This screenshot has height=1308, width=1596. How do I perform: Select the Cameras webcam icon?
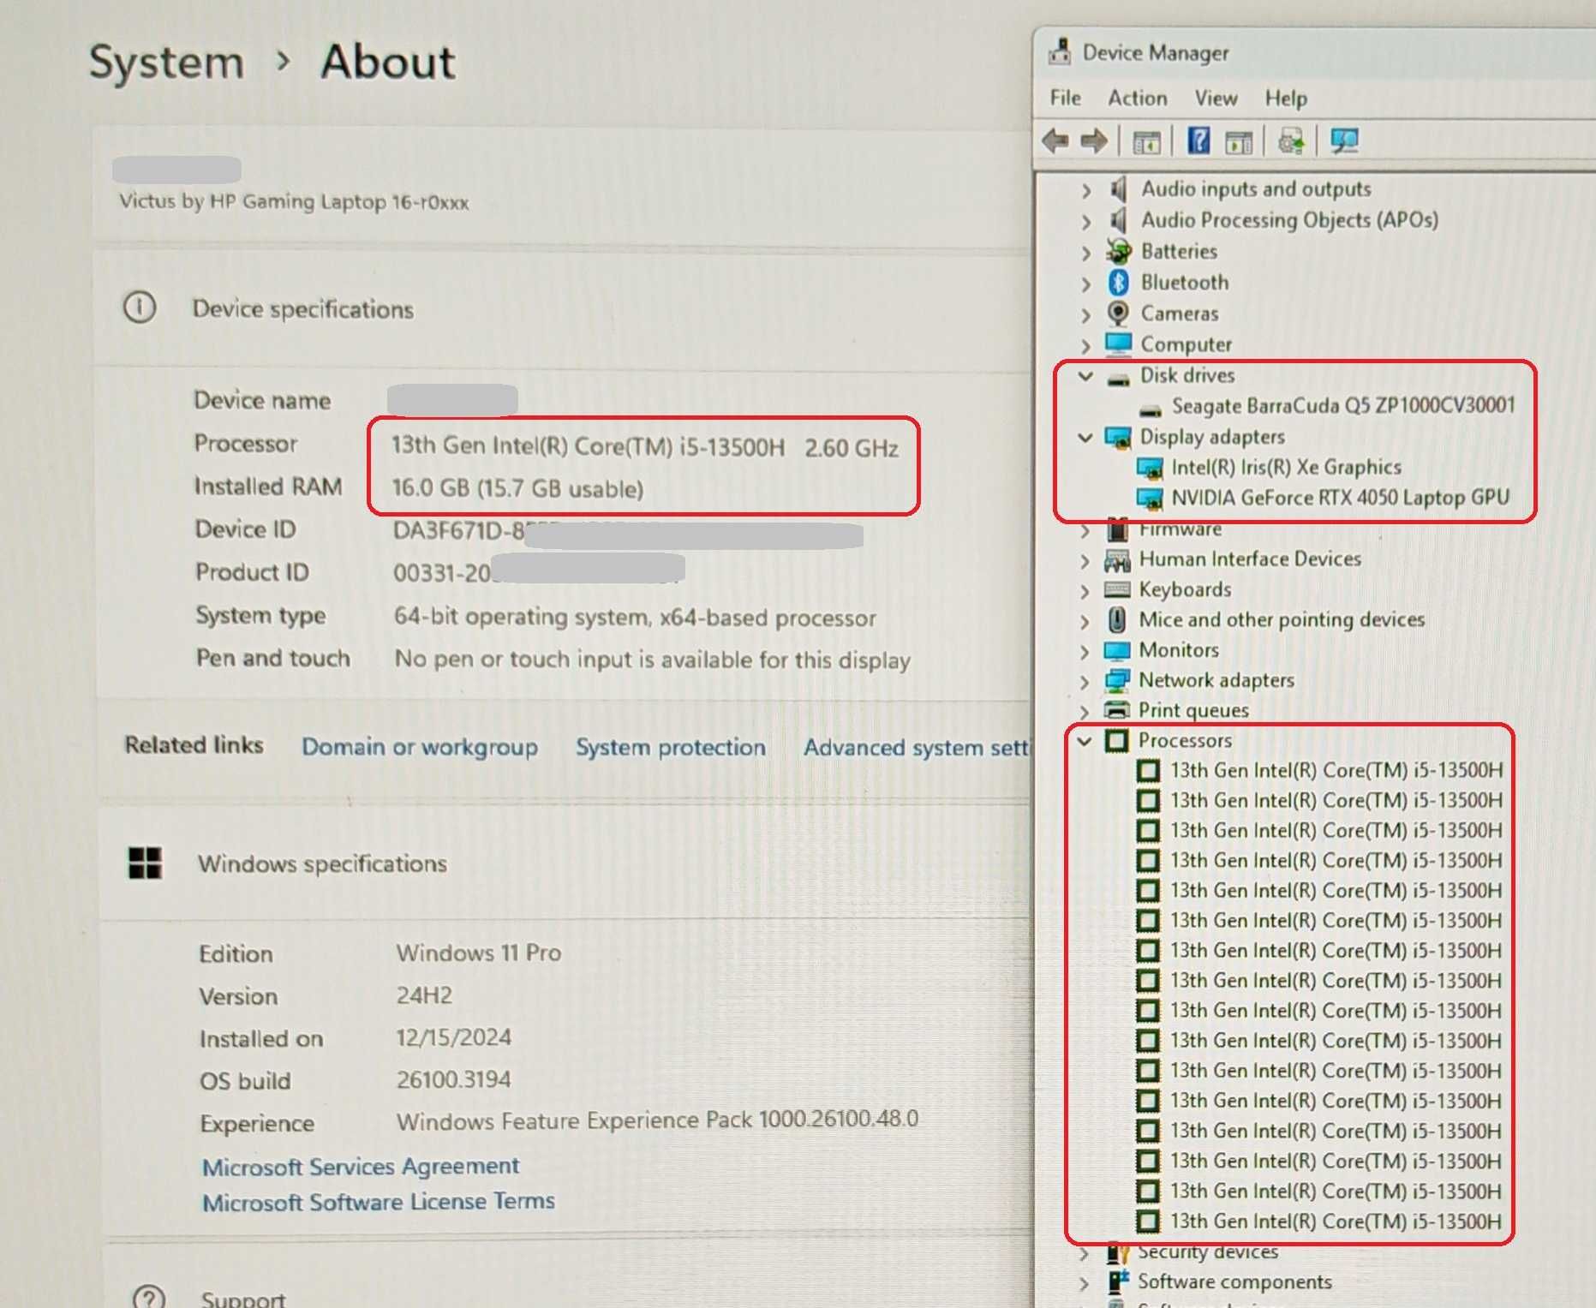pyautogui.click(x=1118, y=313)
